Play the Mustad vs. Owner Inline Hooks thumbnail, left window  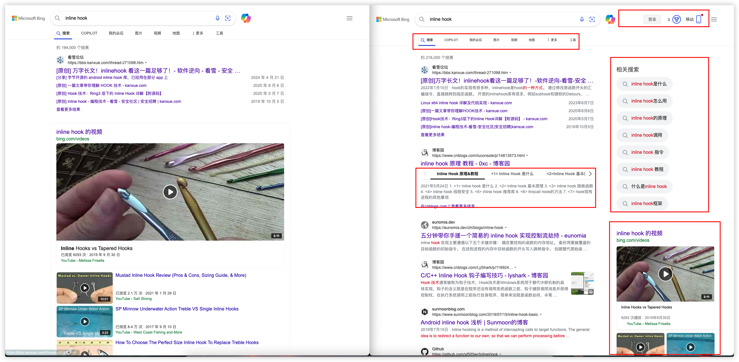[x=85, y=288]
